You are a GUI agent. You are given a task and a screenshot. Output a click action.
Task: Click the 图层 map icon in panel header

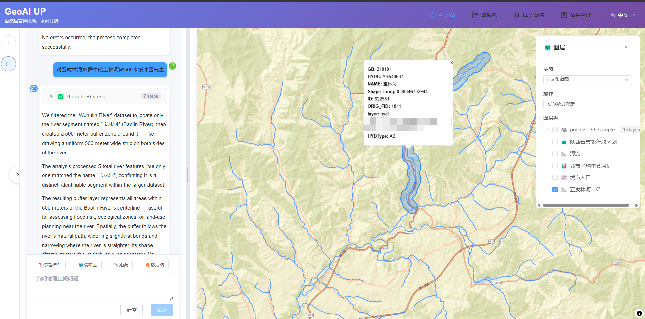(x=548, y=47)
